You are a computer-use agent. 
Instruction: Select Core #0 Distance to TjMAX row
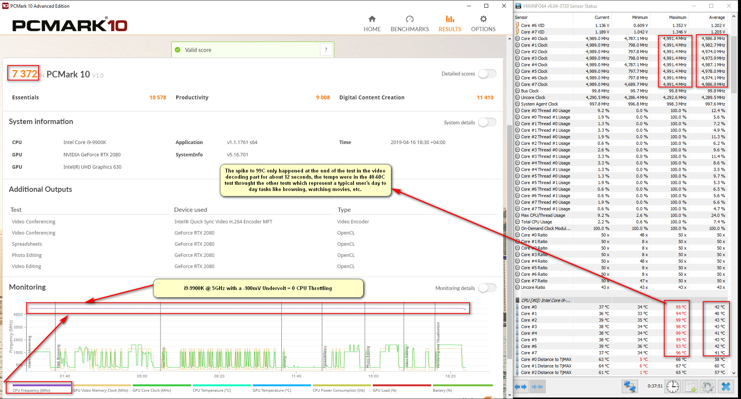620,359
